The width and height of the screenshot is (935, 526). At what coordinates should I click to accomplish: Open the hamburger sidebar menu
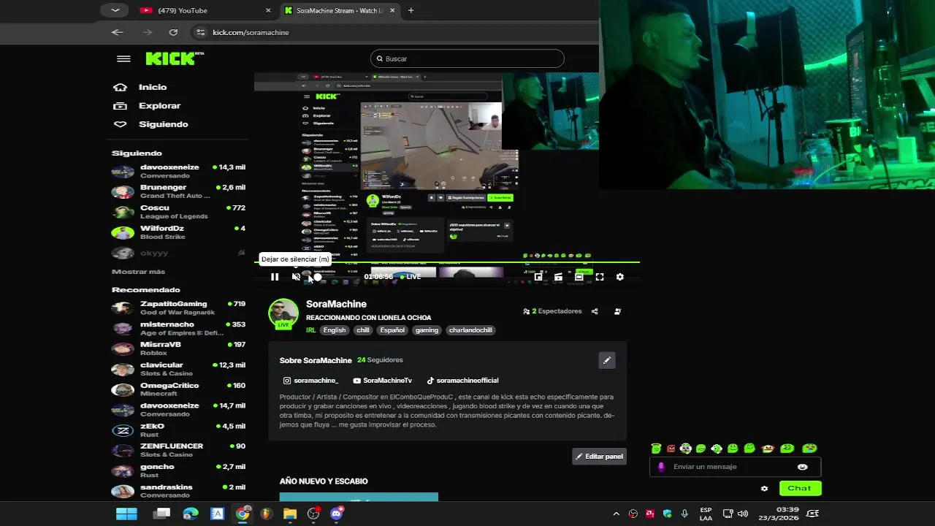[123, 59]
